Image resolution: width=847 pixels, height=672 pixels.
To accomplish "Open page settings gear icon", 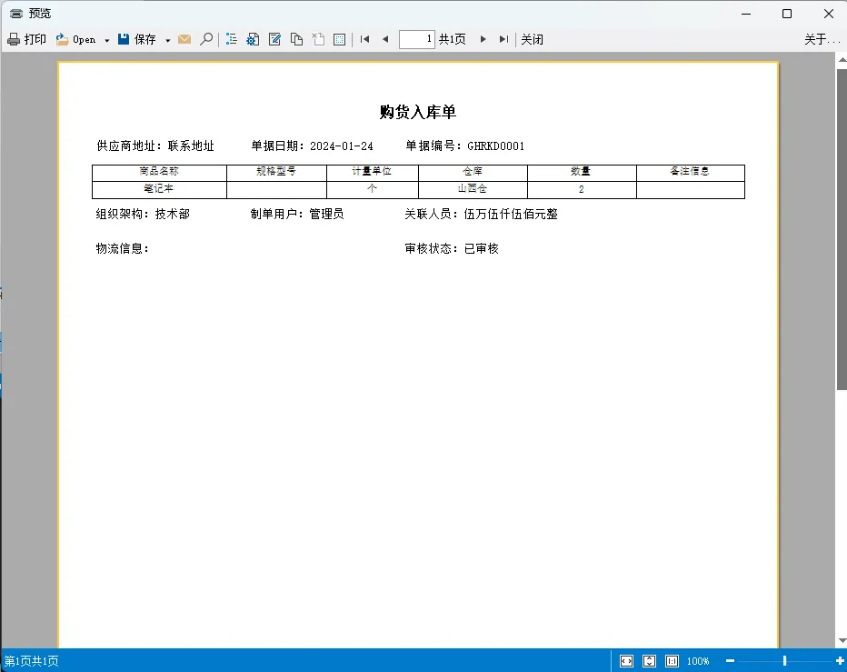I will tap(253, 39).
